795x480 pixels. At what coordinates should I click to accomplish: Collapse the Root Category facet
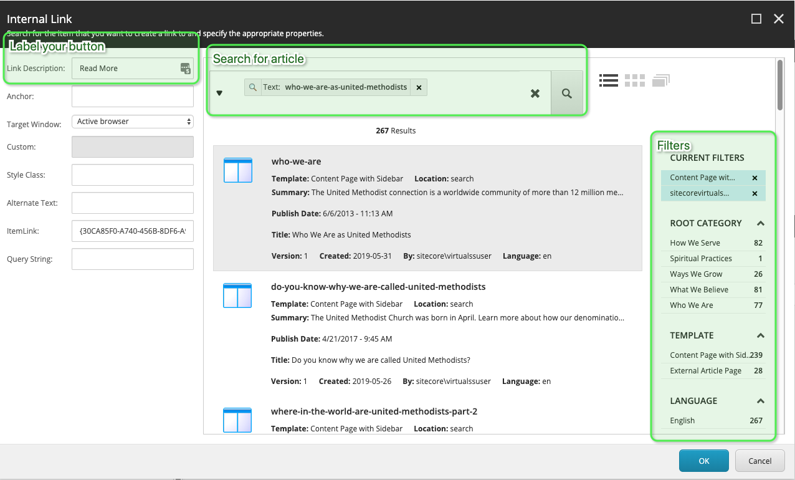coord(760,223)
